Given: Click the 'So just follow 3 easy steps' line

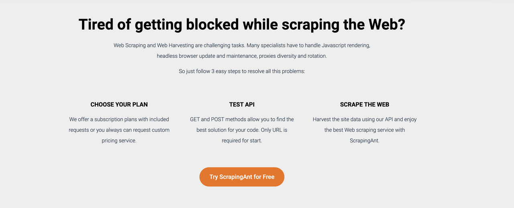Looking at the screenshot, I should coord(242,71).
